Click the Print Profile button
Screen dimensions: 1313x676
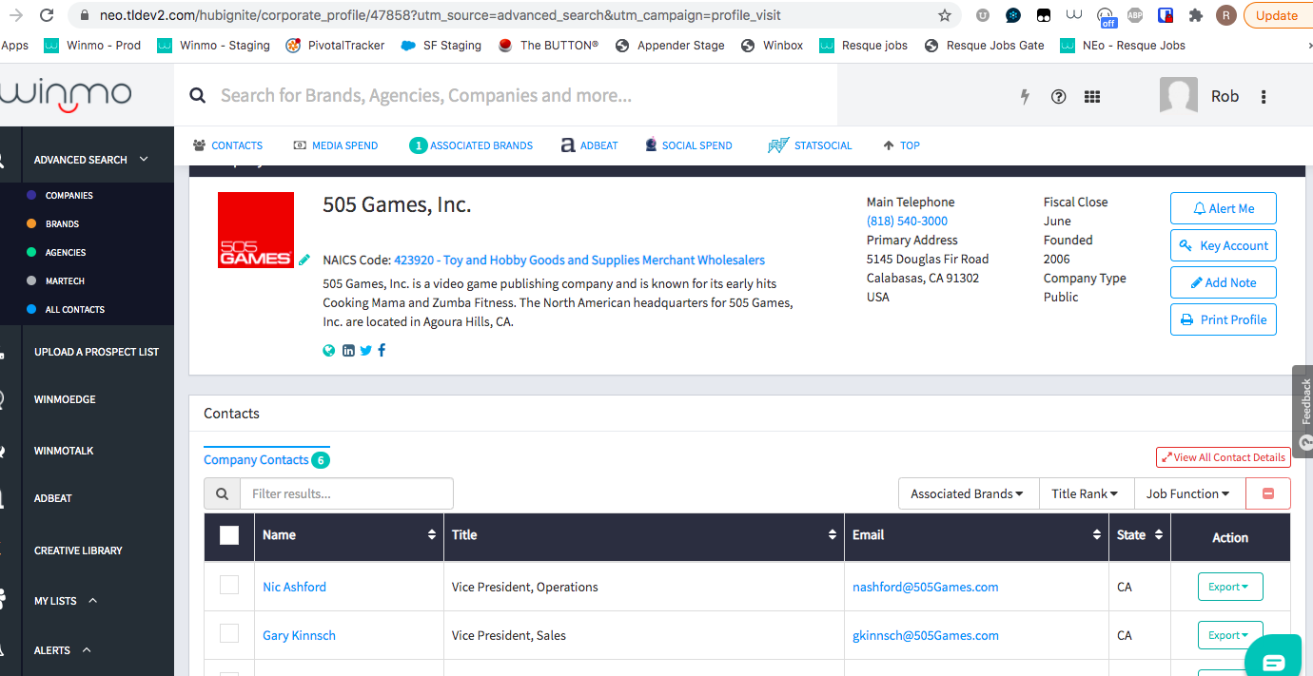tap(1224, 319)
